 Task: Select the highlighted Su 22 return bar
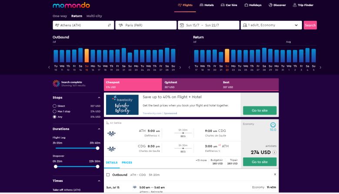(227, 56)
